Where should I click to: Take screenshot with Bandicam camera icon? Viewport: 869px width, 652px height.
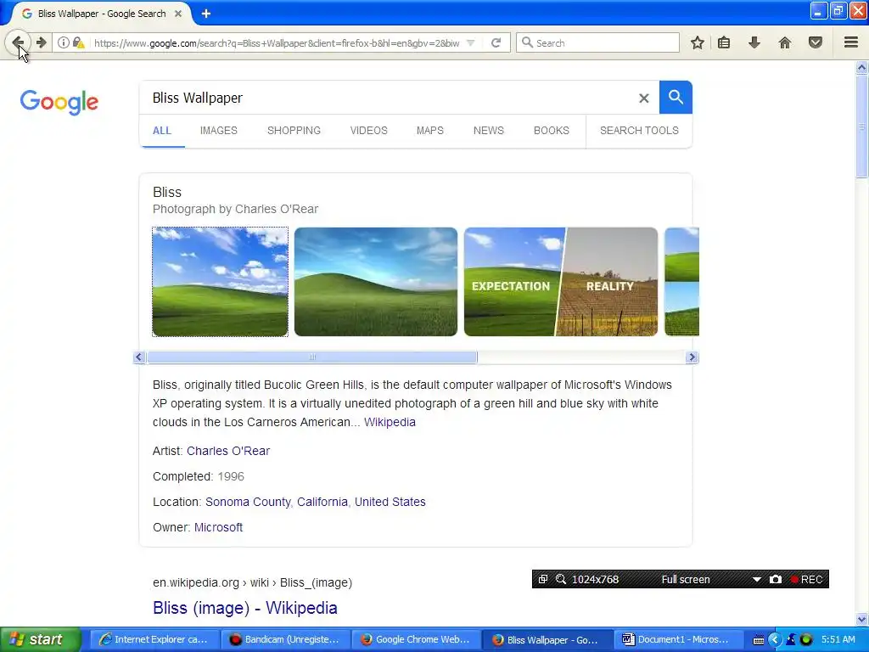[x=776, y=579]
